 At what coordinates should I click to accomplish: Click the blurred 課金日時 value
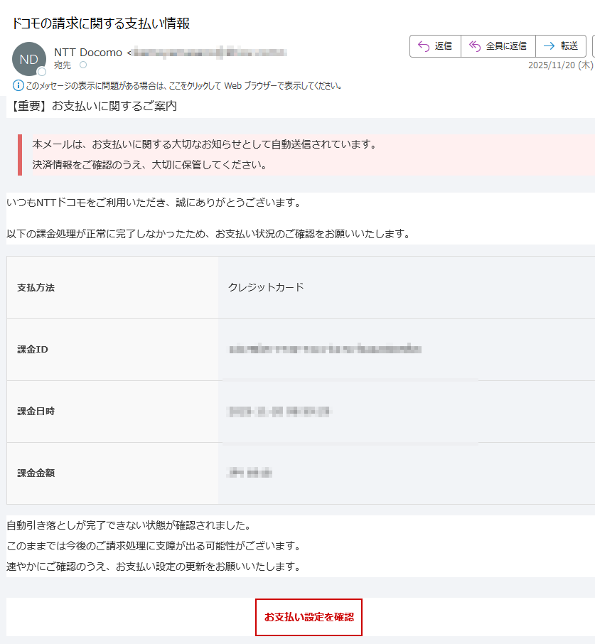[279, 412]
